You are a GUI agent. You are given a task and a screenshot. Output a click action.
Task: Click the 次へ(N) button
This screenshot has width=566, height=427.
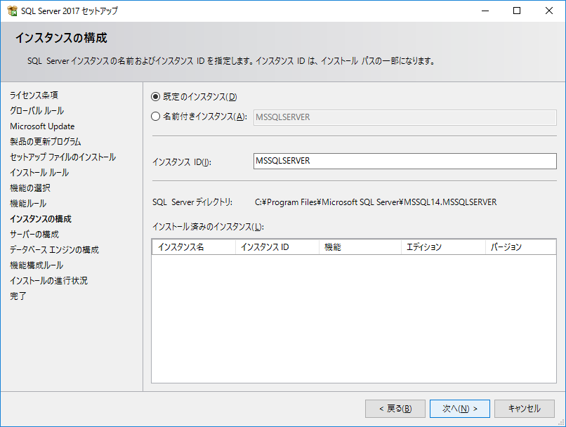point(459,409)
